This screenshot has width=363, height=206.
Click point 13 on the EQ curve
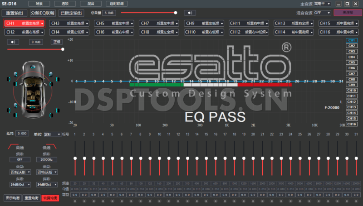click(182, 81)
